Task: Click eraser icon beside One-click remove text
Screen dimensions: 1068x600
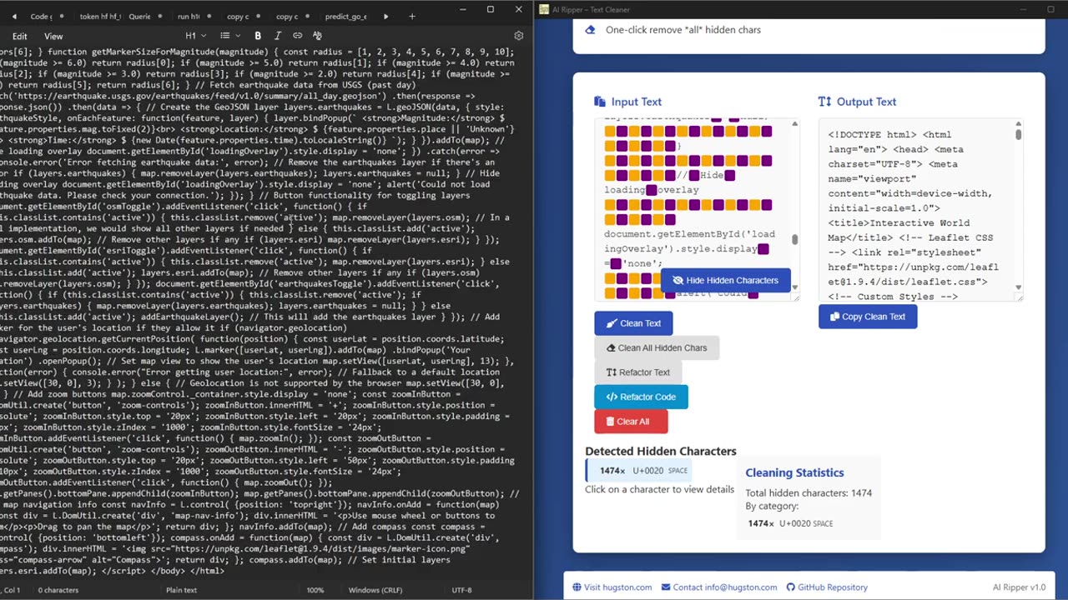Action: 590,30
